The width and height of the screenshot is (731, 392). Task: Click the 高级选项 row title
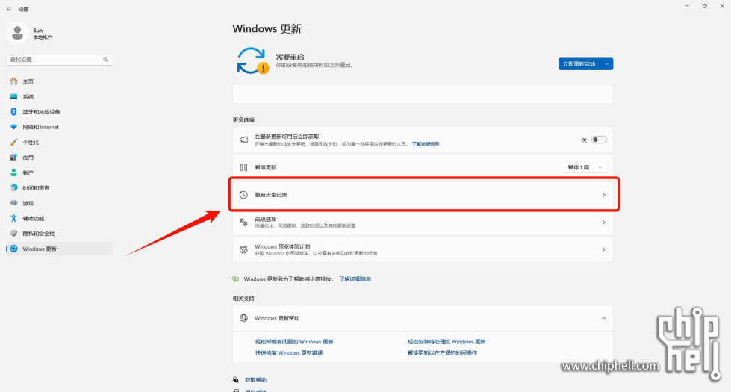pos(266,219)
